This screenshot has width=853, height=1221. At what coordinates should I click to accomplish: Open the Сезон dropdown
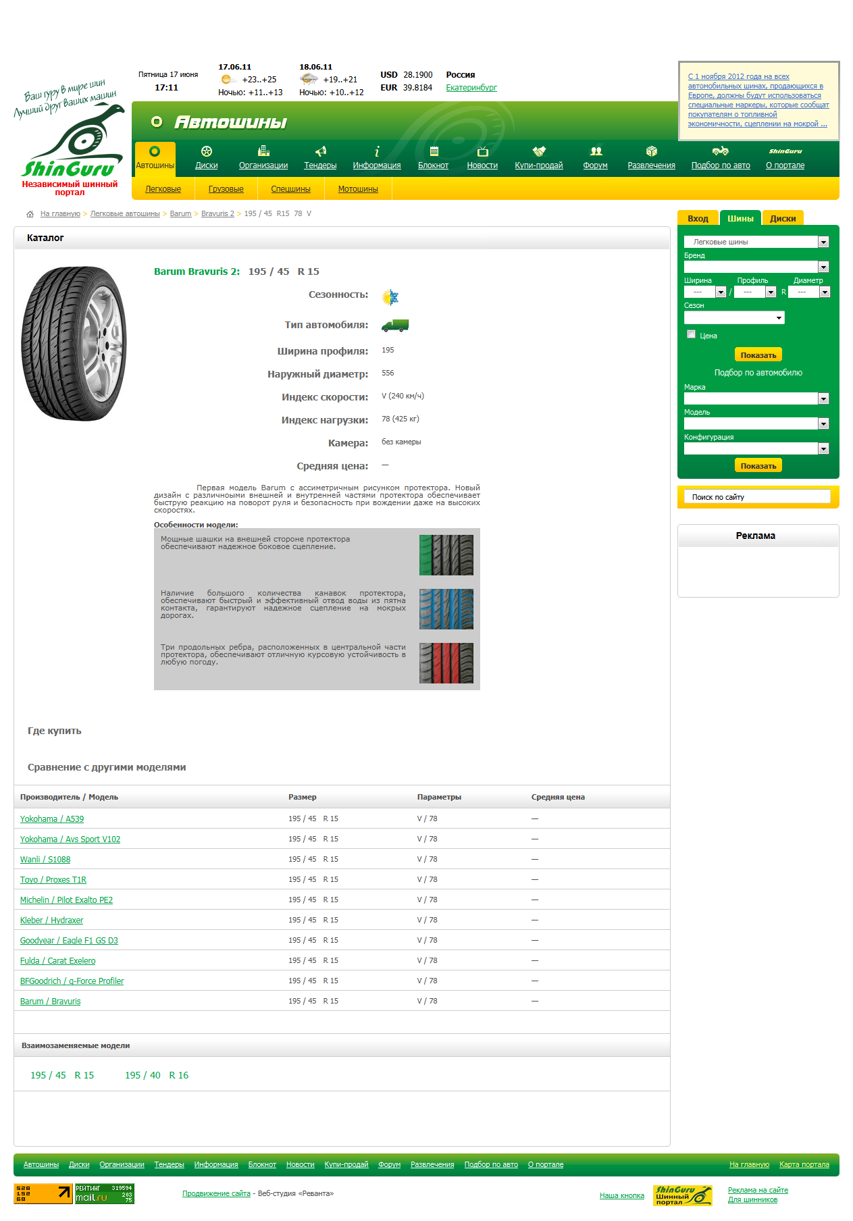click(x=734, y=317)
